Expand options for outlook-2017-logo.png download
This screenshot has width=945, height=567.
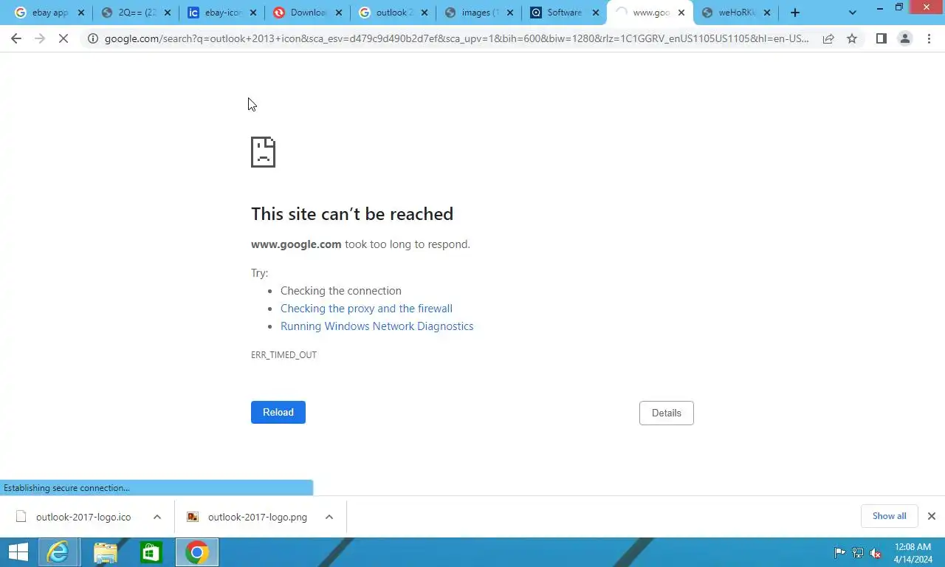(x=329, y=517)
